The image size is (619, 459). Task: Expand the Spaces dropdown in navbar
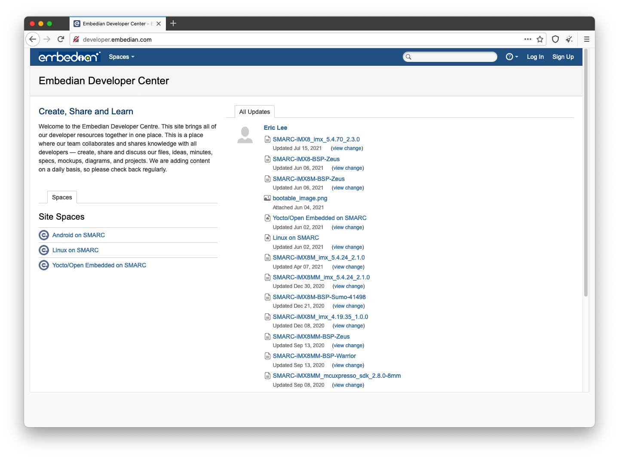tap(122, 57)
